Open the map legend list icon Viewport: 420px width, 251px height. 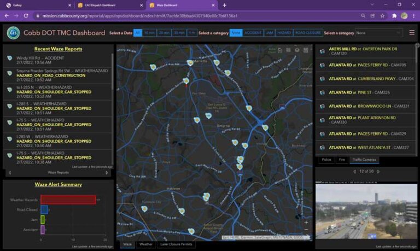click(x=289, y=50)
